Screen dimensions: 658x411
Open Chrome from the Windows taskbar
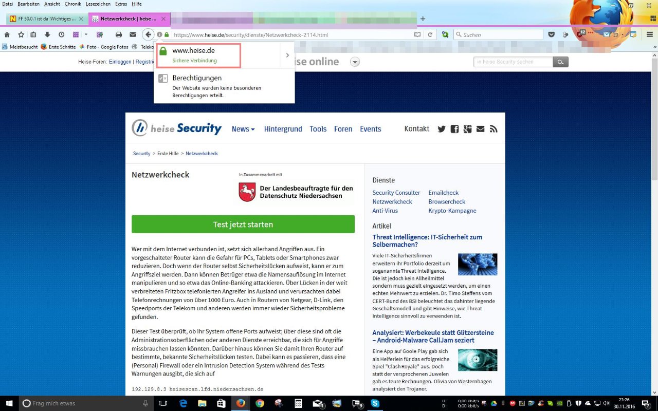(x=260, y=403)
